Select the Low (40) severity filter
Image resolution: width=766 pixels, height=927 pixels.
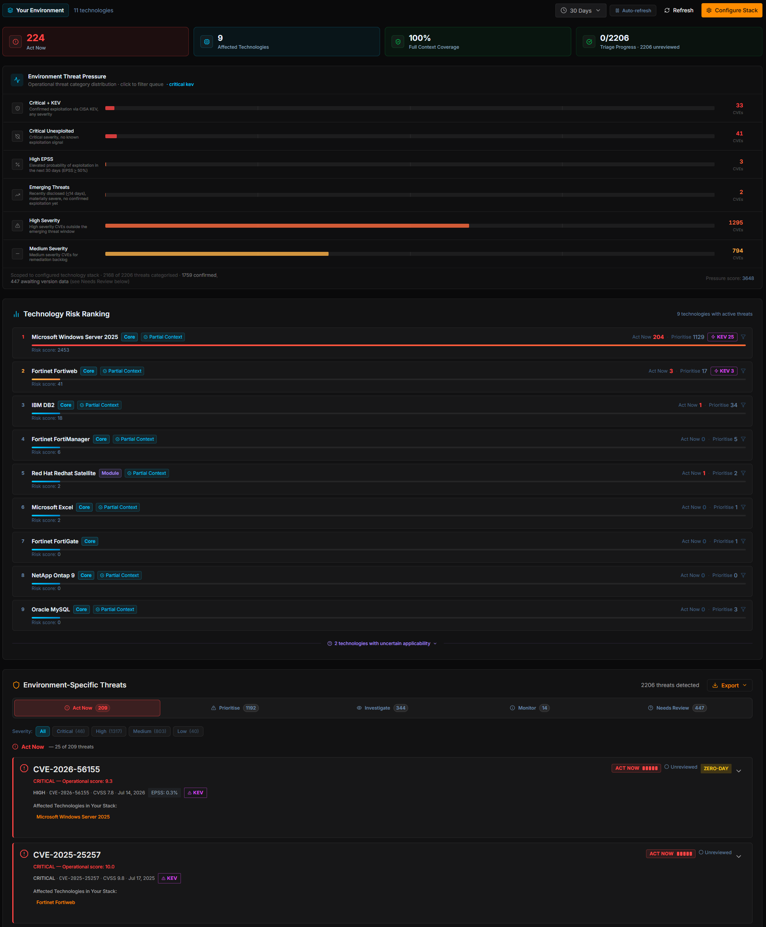[188, 731]
